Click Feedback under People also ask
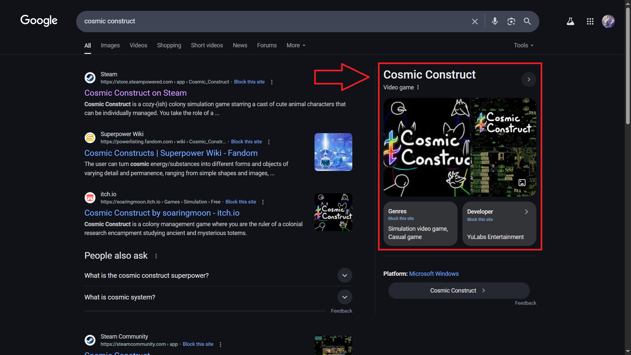Image resolution: width=631 pixels, height=355 pixels. tap(341, 311)
